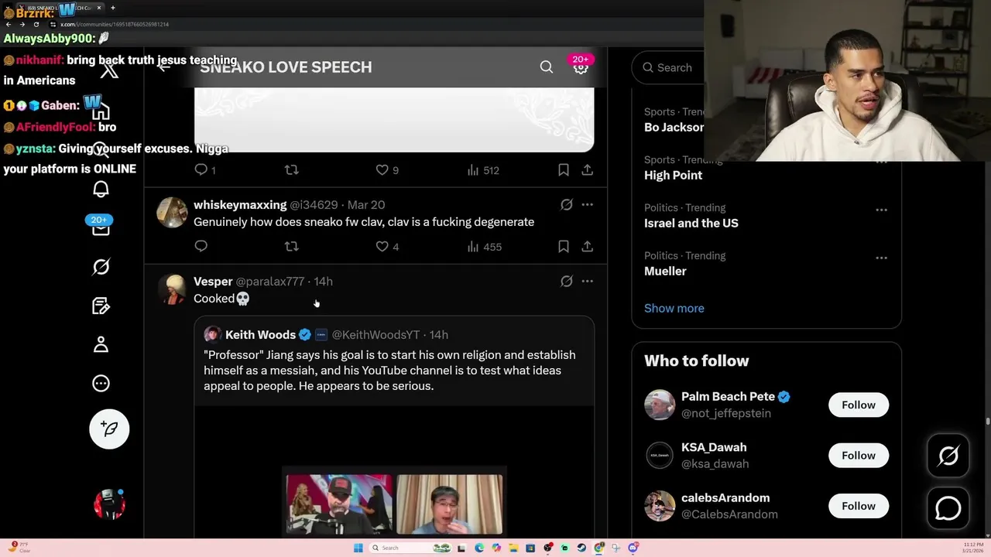Open the More circle menu in sidebar
This screenshot has height=557, width=991.
pyautogui.click(x=101, y=383)
